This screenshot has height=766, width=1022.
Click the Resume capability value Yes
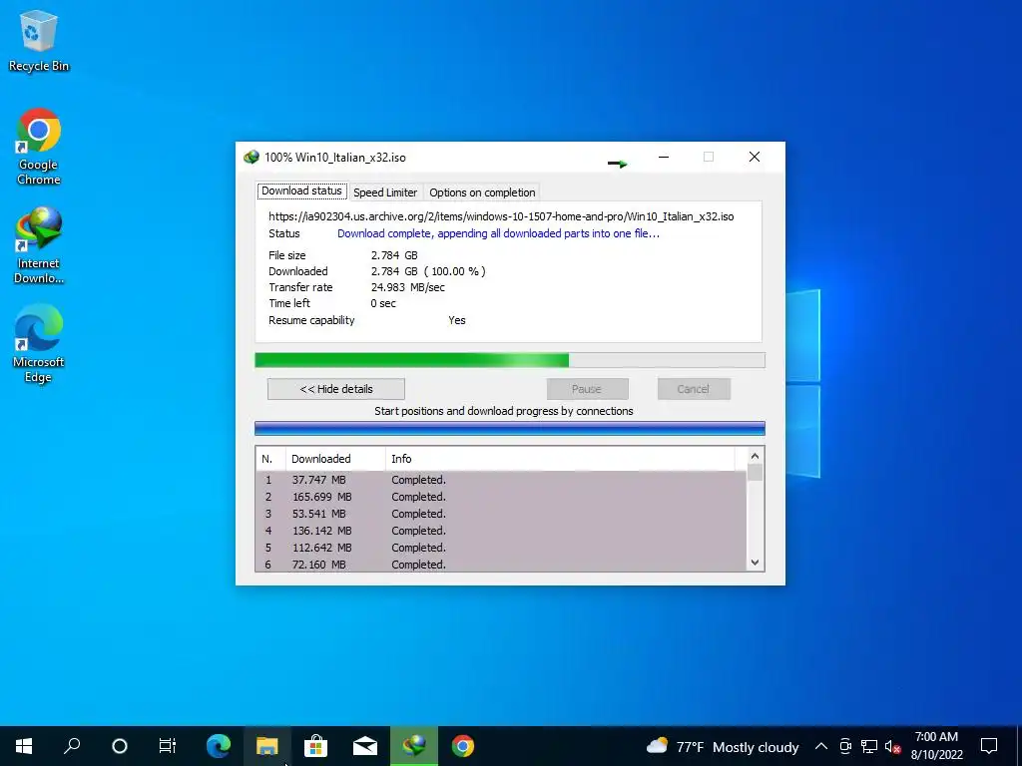pos(457,320)
